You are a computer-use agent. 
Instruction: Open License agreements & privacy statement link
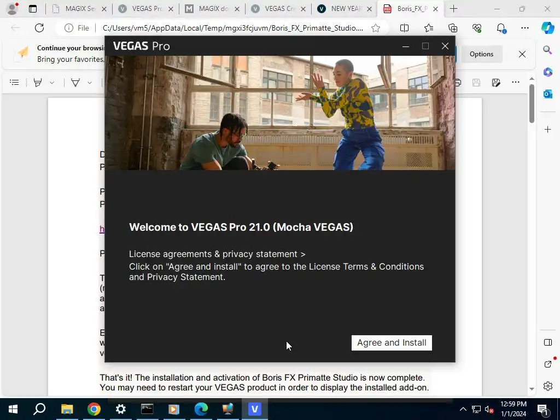217,254
